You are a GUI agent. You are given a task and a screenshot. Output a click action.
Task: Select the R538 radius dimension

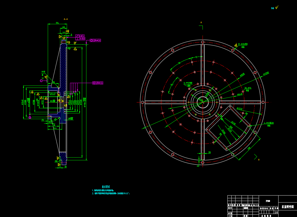pyautogui.click(x=233, y=123)
